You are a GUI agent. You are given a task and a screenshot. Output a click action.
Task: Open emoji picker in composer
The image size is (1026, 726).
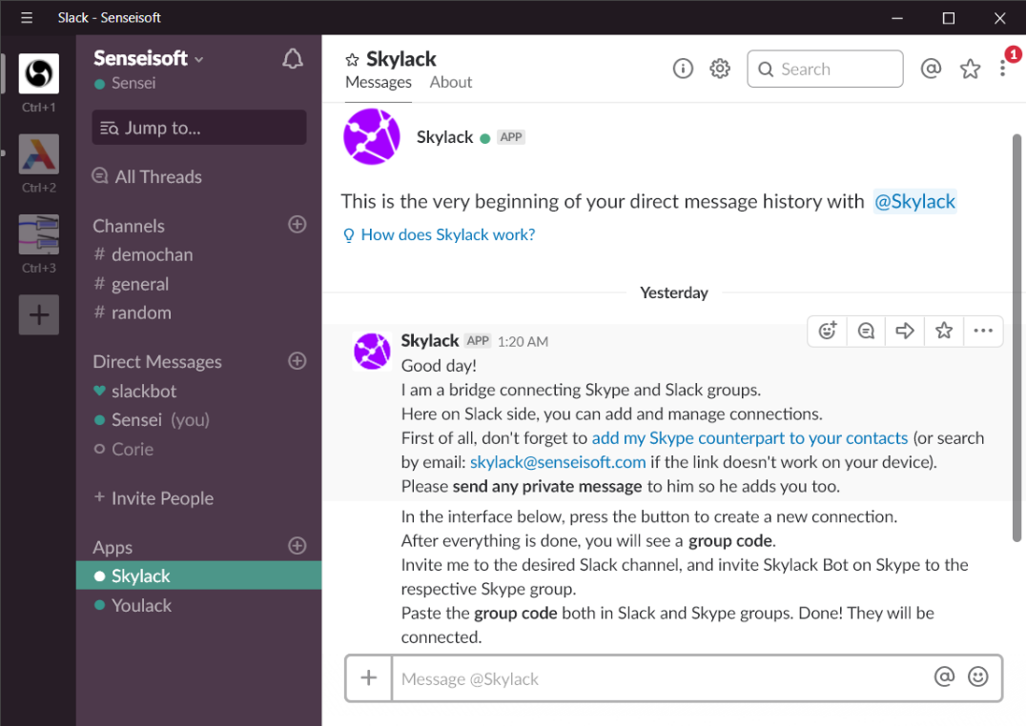coord(977,677)
